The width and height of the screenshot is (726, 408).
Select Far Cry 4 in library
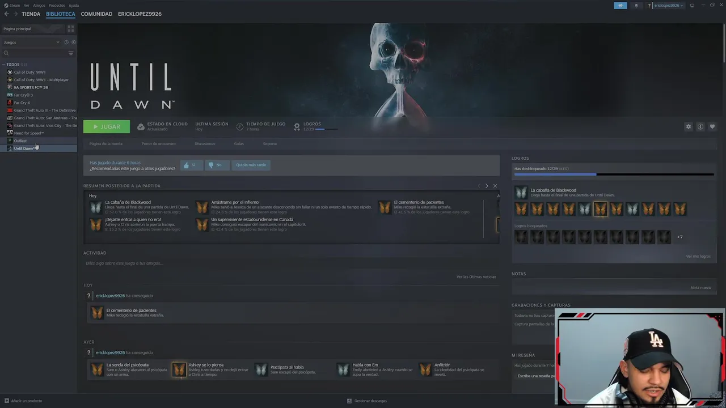(22, 103)
